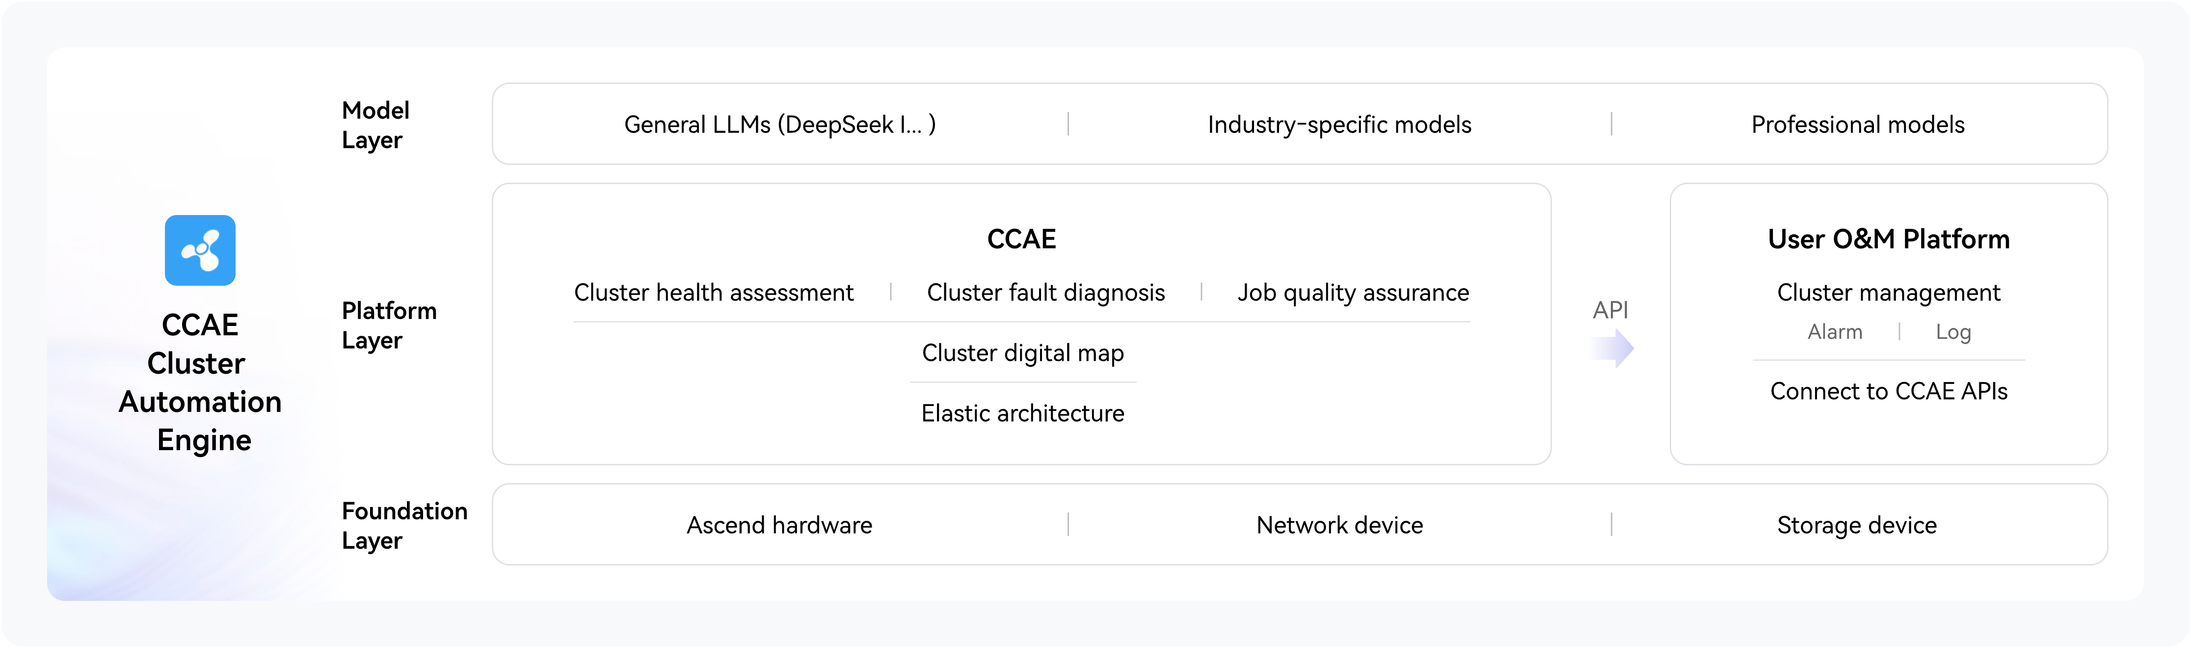This screenshot has width=2191, height=648.
Task: Click Network device label
Action: [1339, 525]
